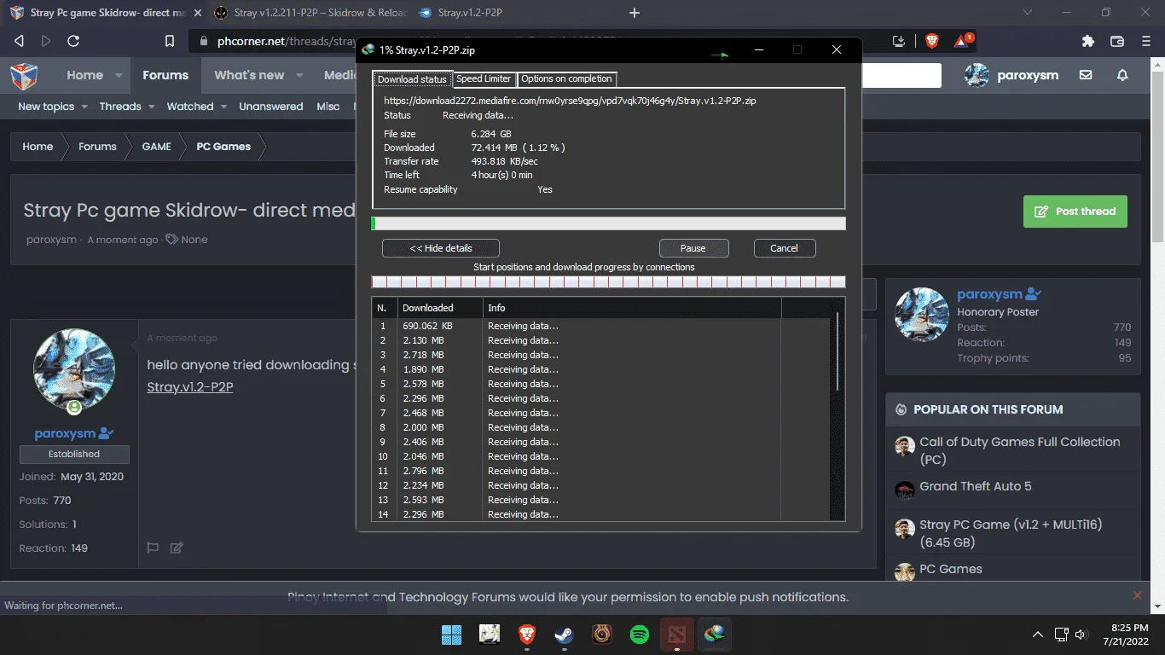
Task: Click the taskbar volume speaker icon
Action: point(1081,635)
